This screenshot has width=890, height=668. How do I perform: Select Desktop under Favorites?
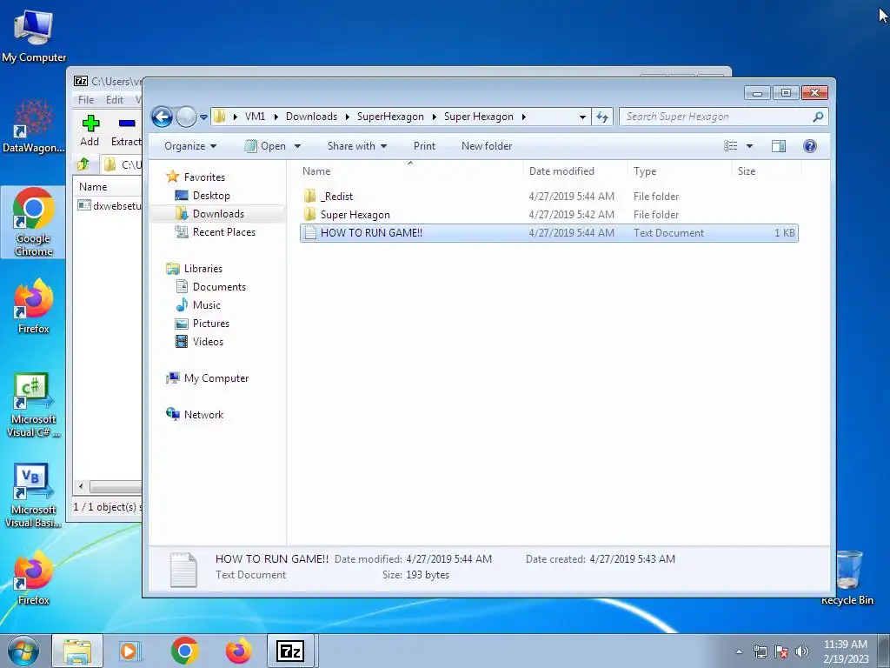coord(211,196)
